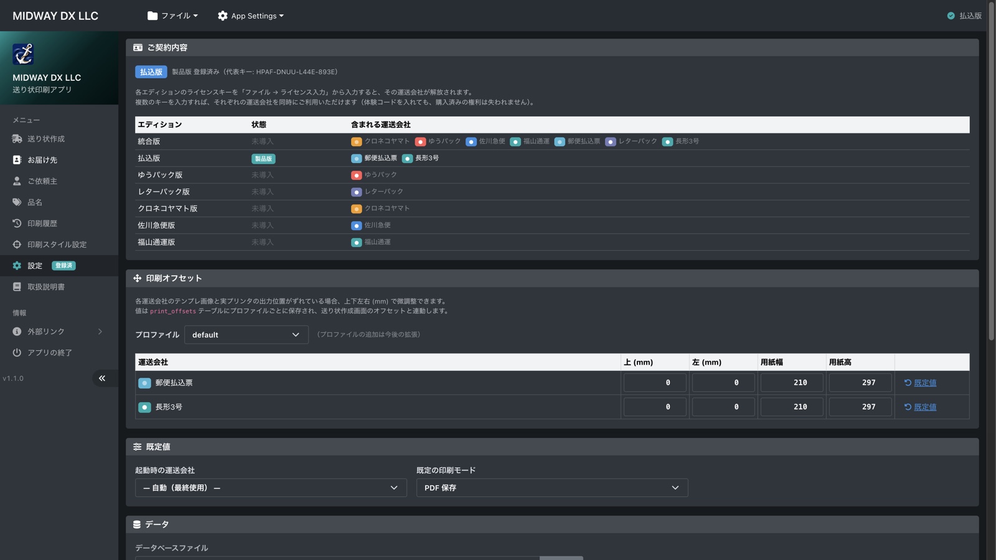Viewport: 996px width, 560px height.
Task: Click the truck icon beside 送り状作成
Action: pos(17,139)
